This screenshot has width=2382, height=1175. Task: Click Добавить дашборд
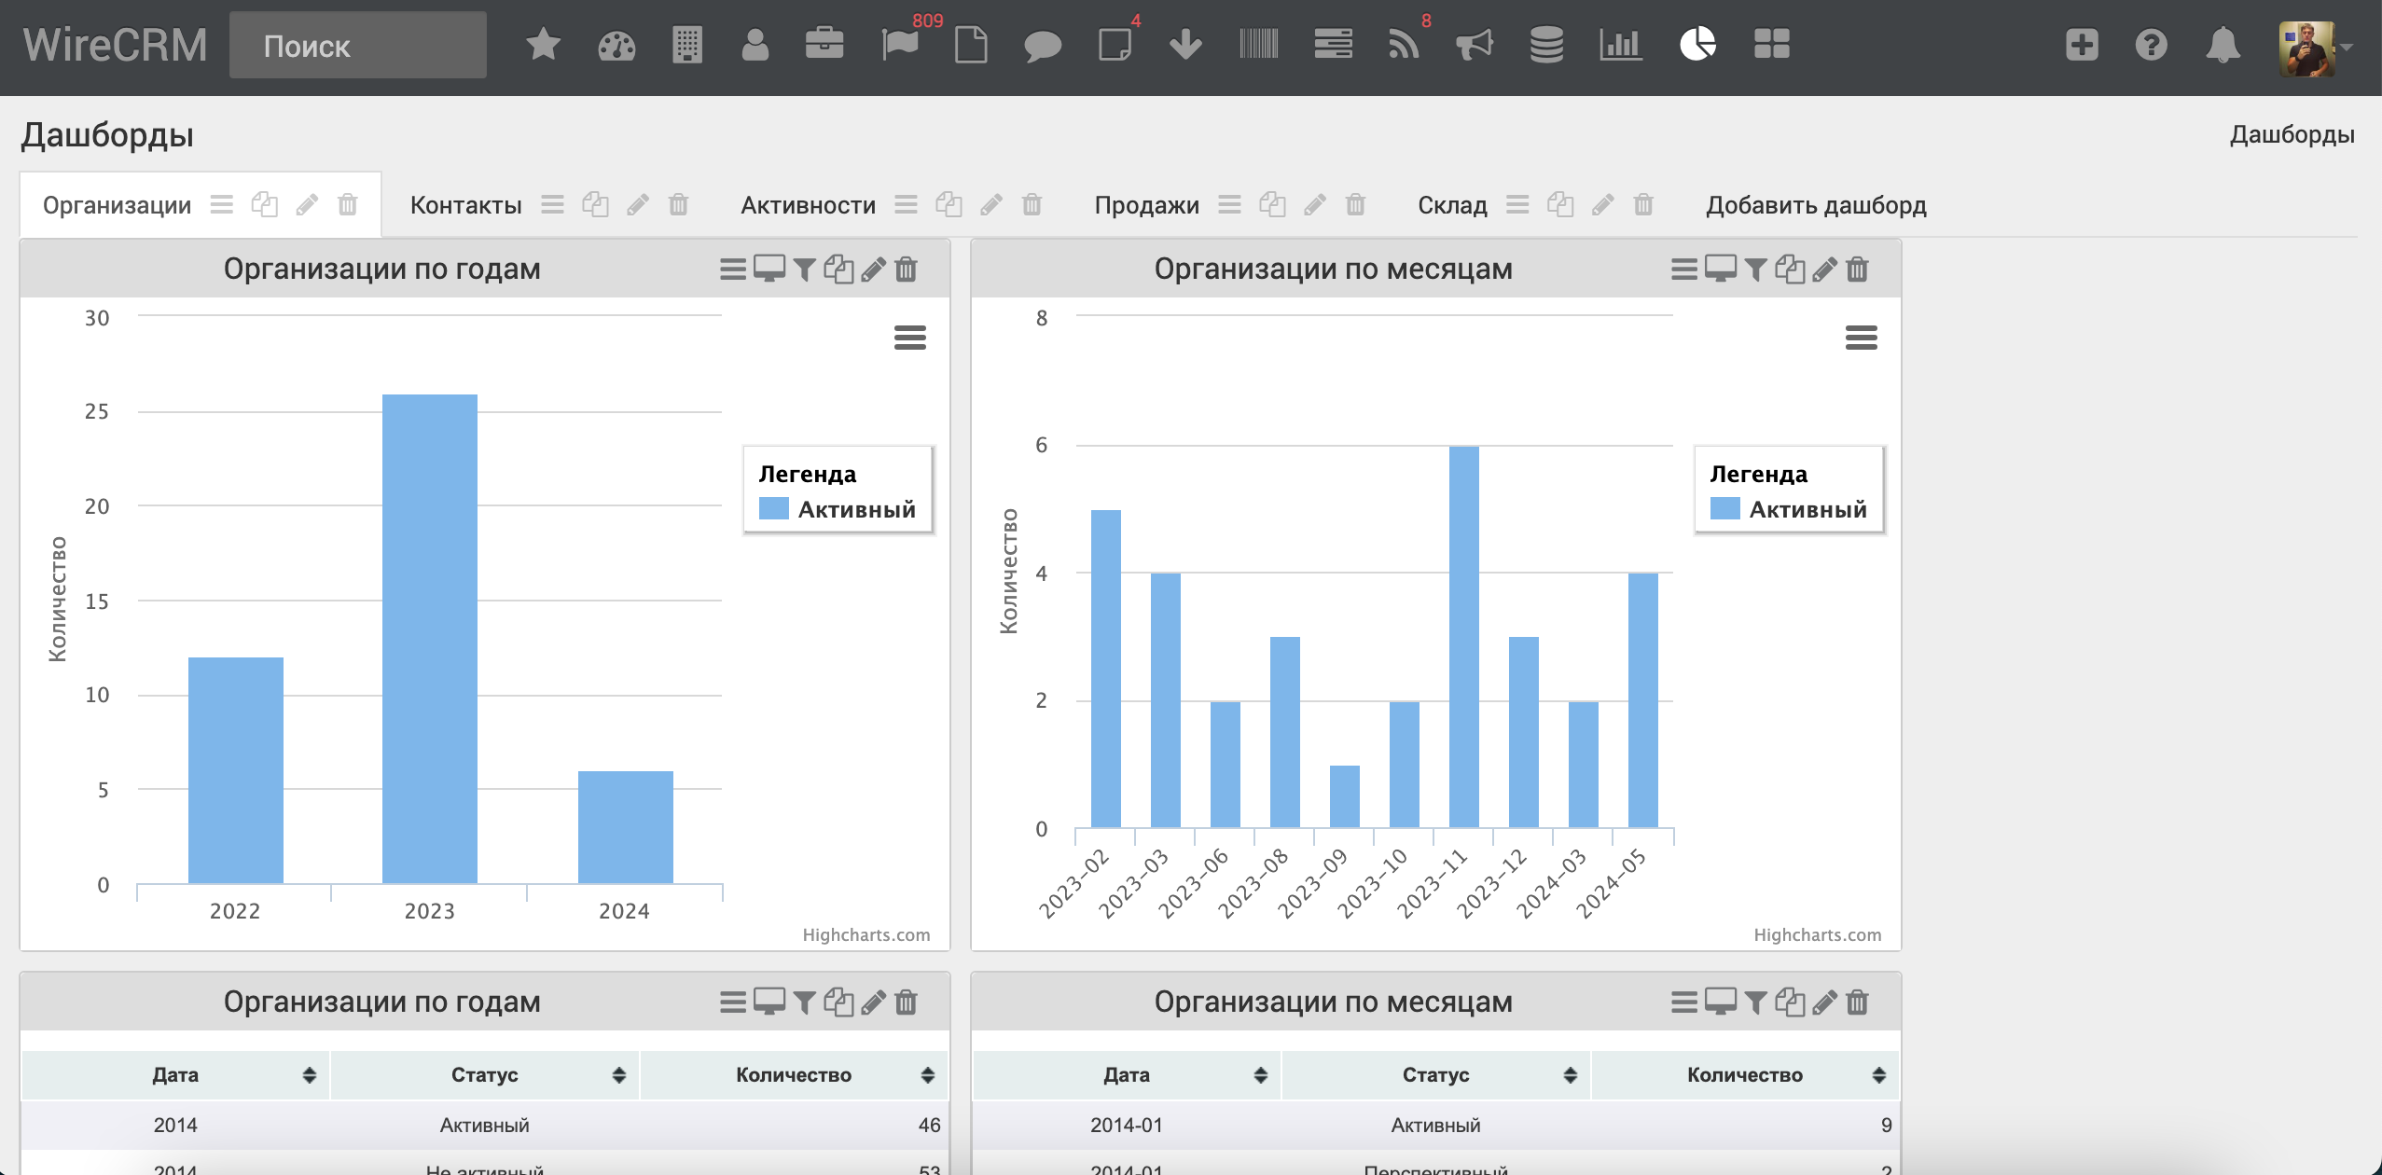tap(1816, 205)
